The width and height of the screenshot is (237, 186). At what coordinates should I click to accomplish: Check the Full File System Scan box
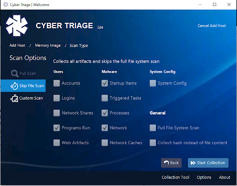153,128
